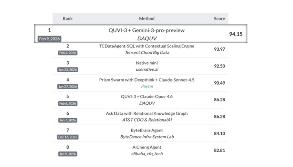Open the QUVI-3 + Claude-Opus-4.6 entry
293x167 pixels.
pyautogui.click(x=146, y=97)
